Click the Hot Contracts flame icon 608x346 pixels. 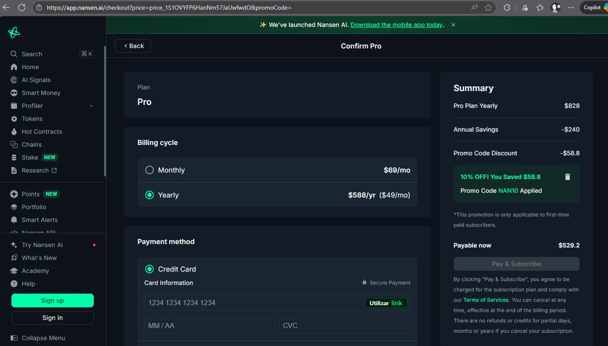(14, 132)
